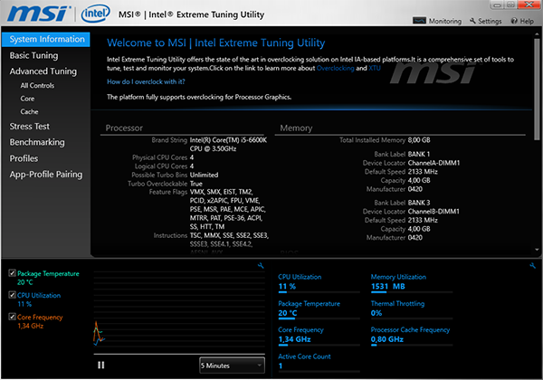543x380 pixels.
Task: Uncheck the Core Frequency checkbox
Action: [x=12, y=317]
